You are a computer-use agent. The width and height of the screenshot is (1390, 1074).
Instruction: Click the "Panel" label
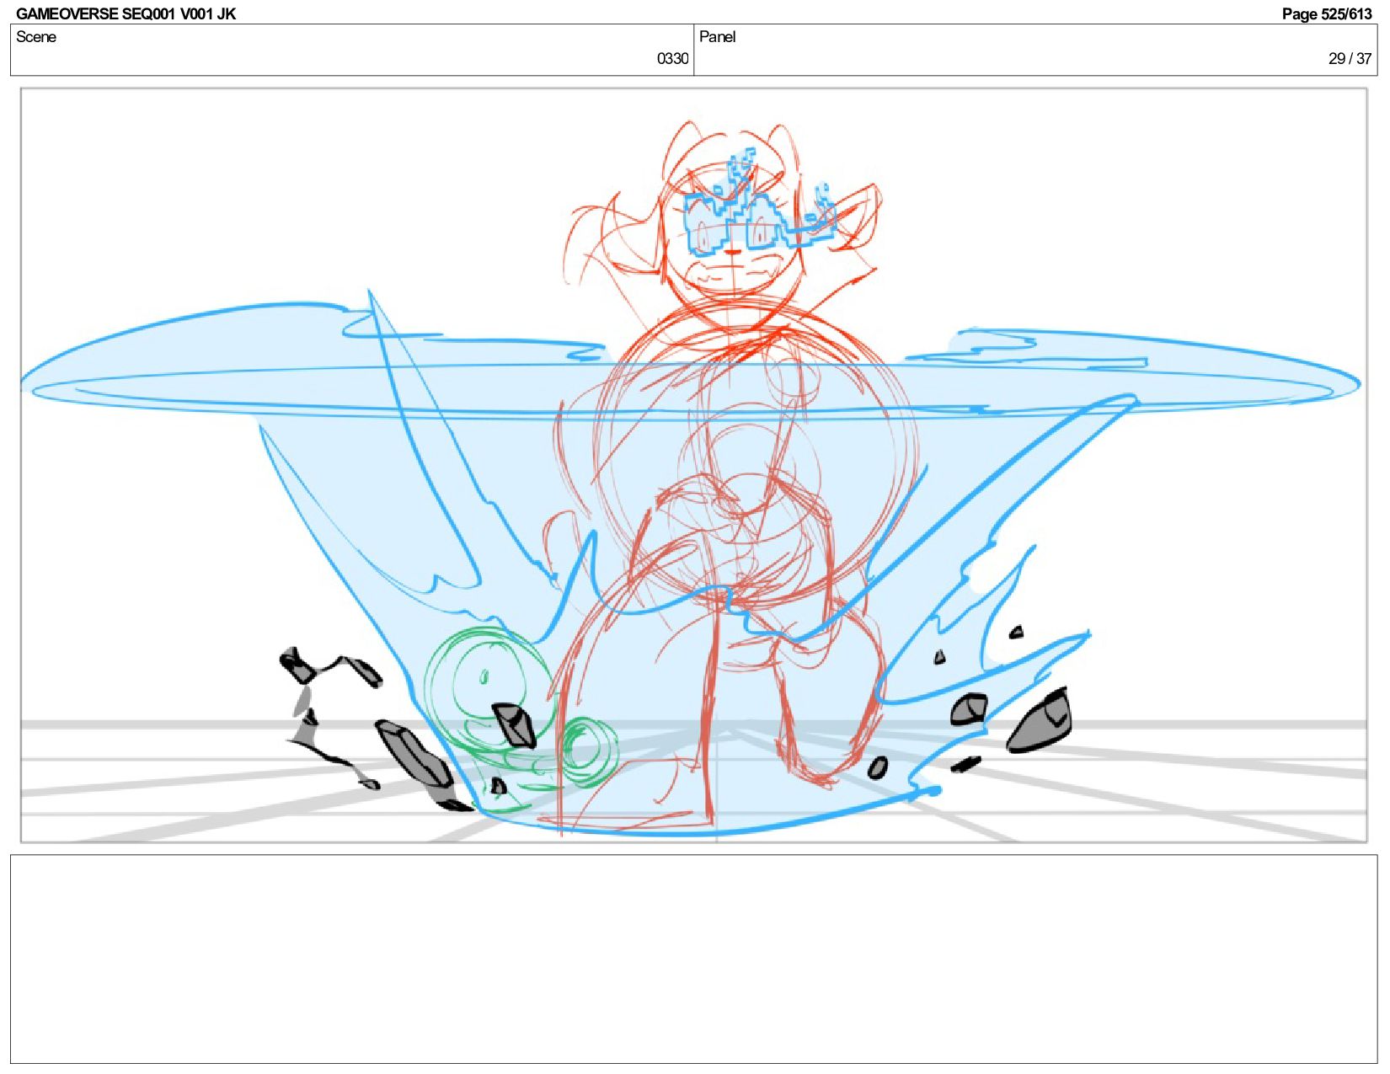pyautogui.click(x=717, y=36)
